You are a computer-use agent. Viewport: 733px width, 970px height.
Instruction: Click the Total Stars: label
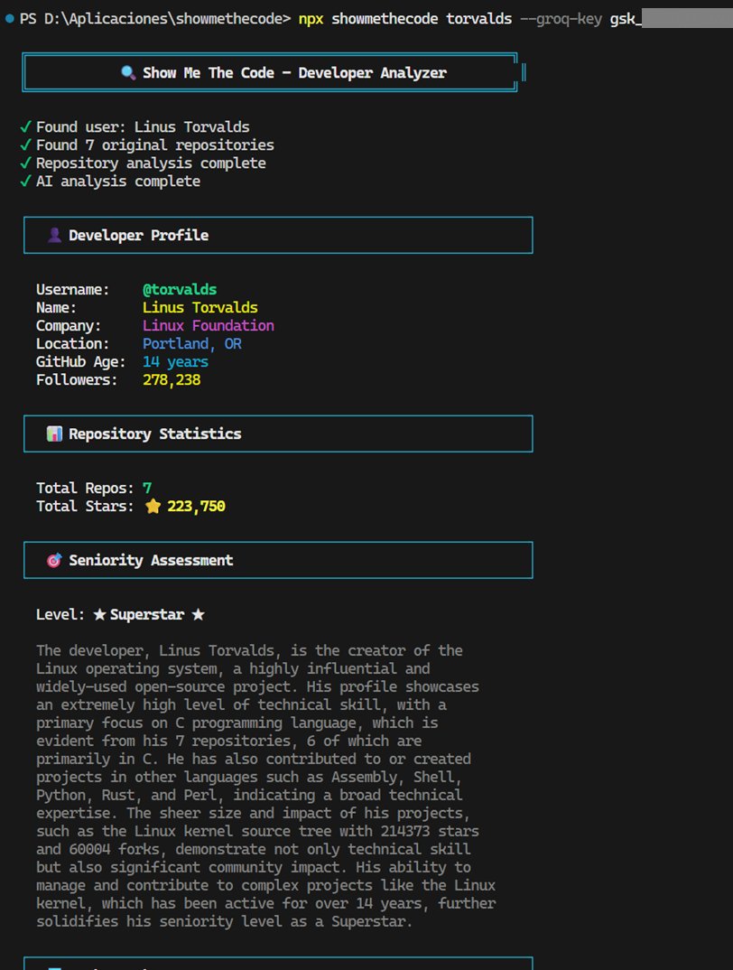click(x=85, y=506)
